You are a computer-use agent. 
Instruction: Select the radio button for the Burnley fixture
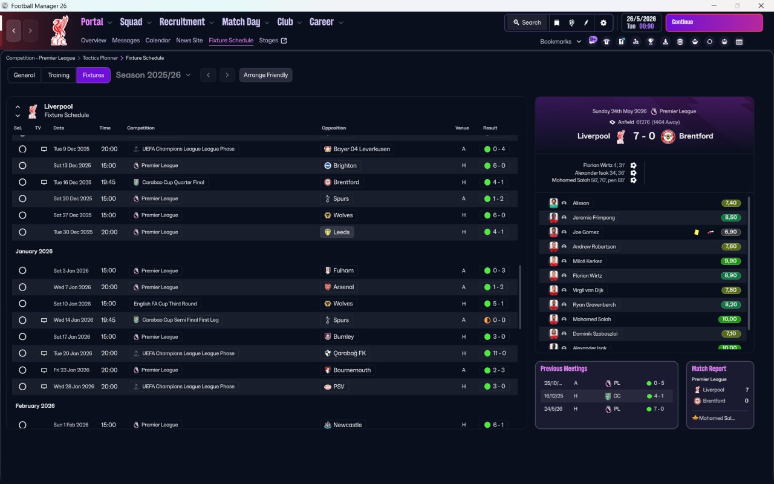tap(22, 336)
